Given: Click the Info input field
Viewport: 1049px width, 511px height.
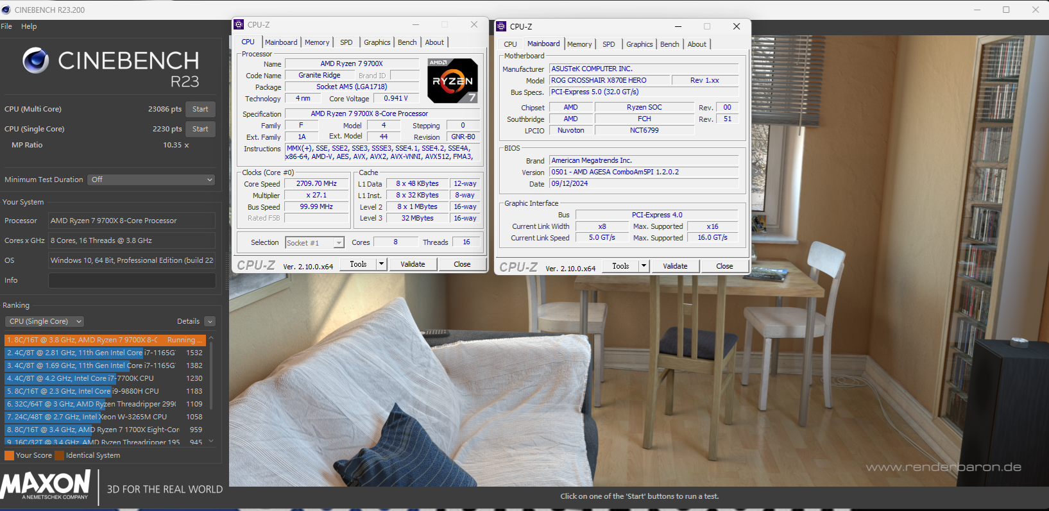Looking at the screenshot, I should click(132, 280).
